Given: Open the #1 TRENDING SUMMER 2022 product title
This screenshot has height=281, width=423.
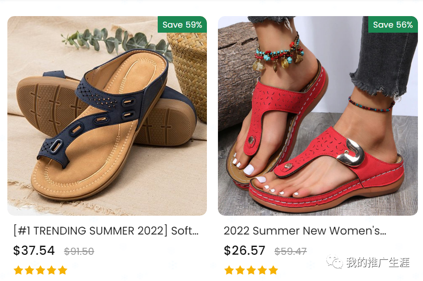Looking at the screenshot, I should coord(106,231).
